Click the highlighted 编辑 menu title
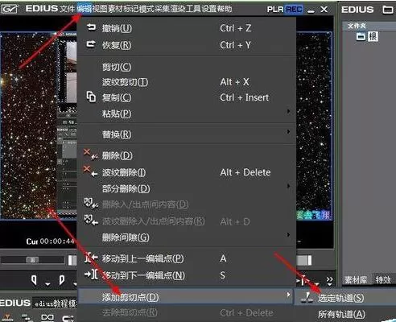The width and height of the screenshot is (396, 322). [84, 9]
